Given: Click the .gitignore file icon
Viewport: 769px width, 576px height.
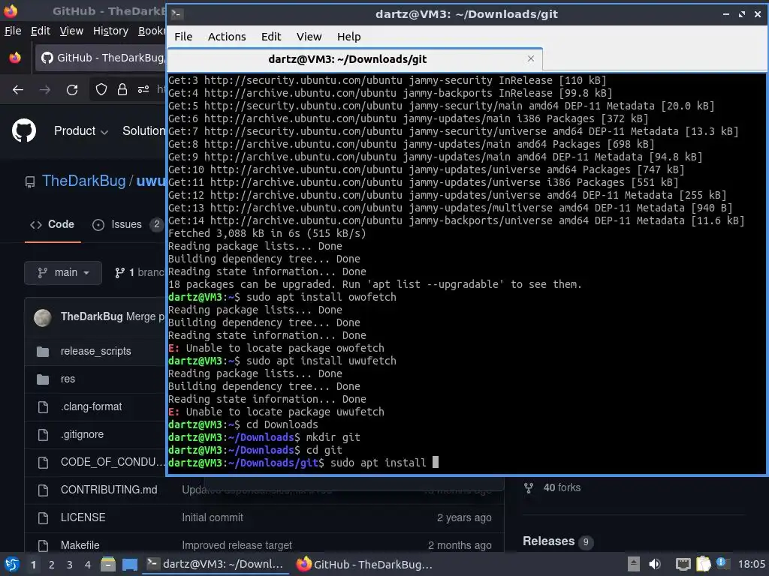Looking at the screenshot, I should (43, 434).
